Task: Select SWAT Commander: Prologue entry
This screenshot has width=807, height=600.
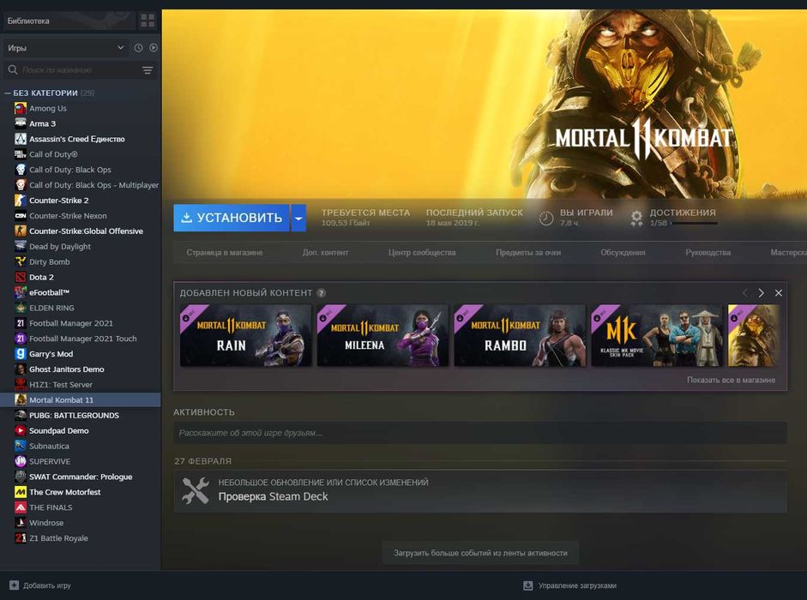Action: pyautogui.click(x=81, y=477)
